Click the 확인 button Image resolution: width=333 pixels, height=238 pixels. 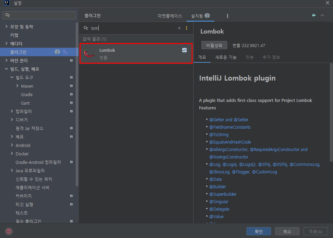pos(259,232)
